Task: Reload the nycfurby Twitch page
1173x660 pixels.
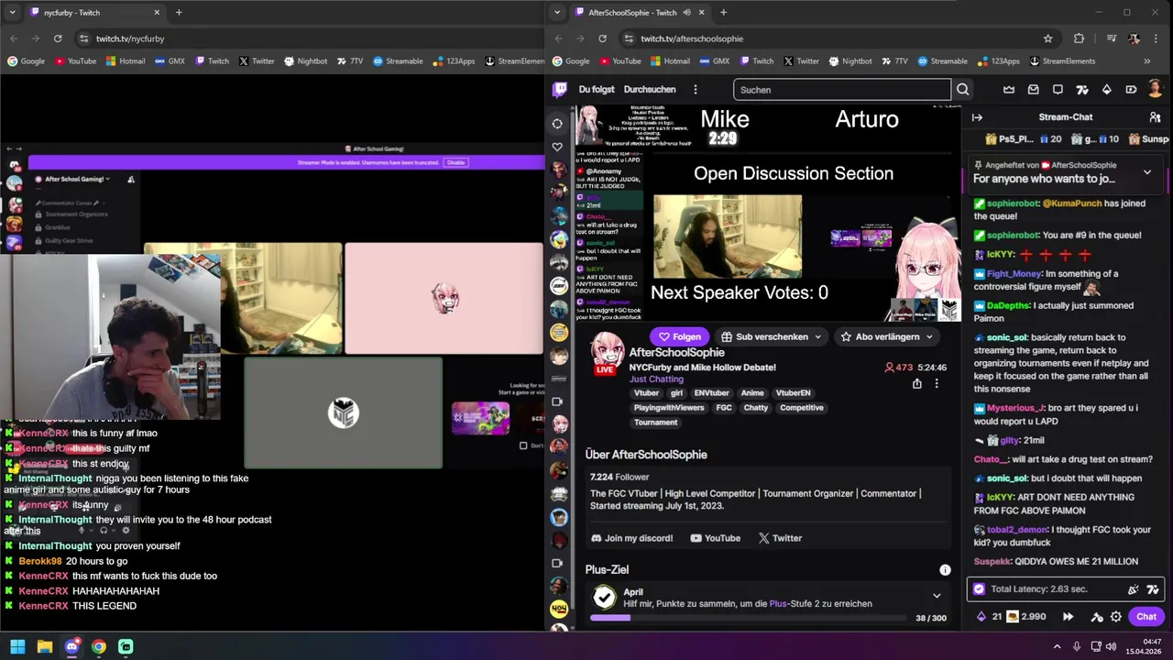Action: point(58,38)
